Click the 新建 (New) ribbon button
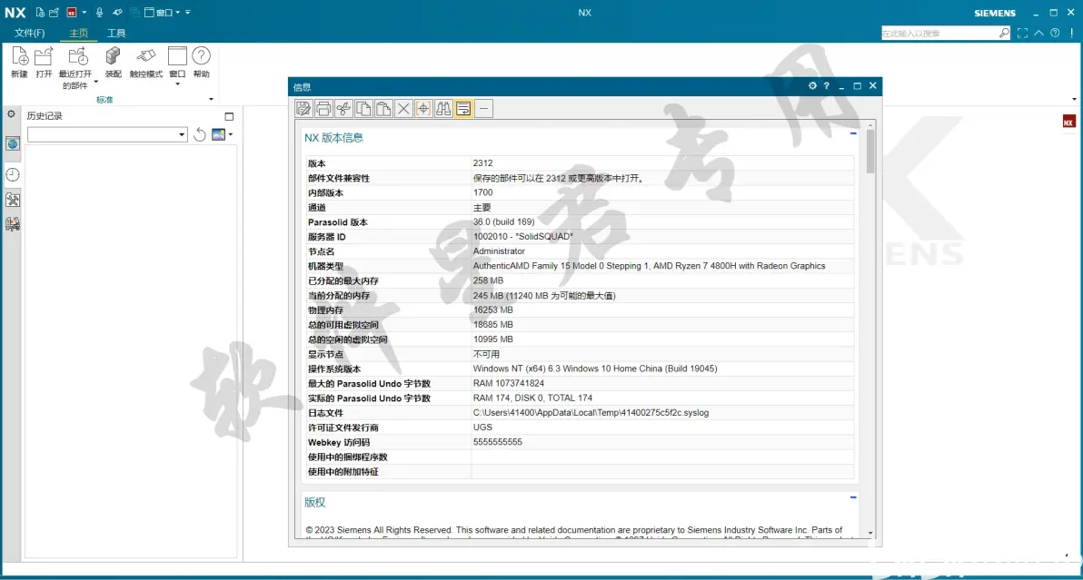The image size is (1083, 580). [19, 63]
